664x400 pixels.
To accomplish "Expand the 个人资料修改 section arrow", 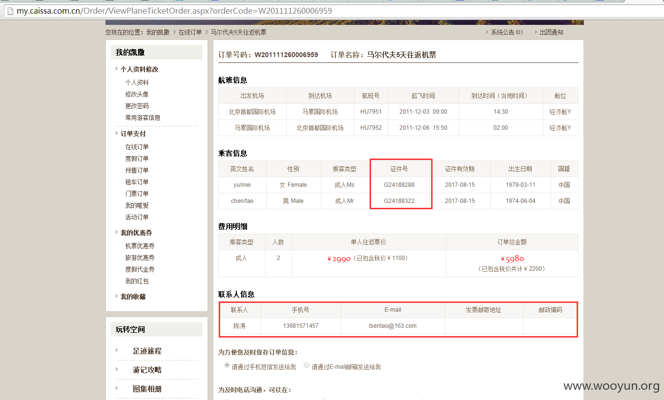I will pyautogui.click(x=117, y=69).
